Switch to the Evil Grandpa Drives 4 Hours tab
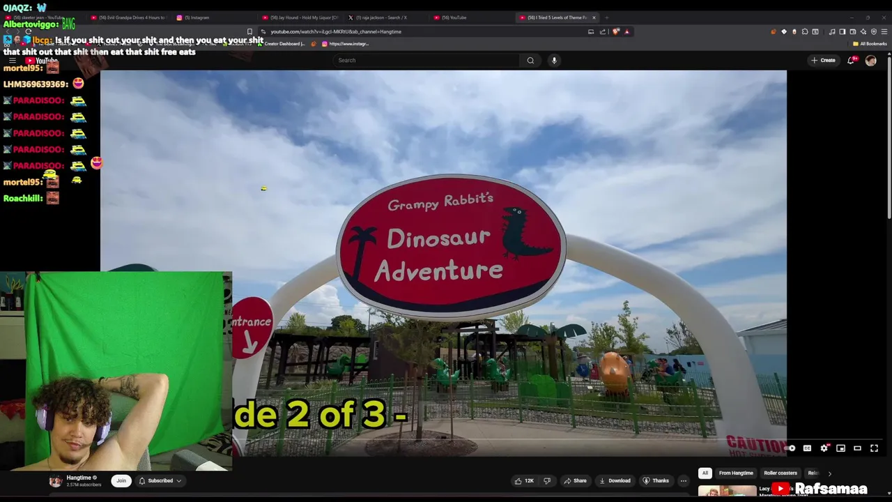Image resolution: width=892 pixels, height=502 pixels. (129, 17)
